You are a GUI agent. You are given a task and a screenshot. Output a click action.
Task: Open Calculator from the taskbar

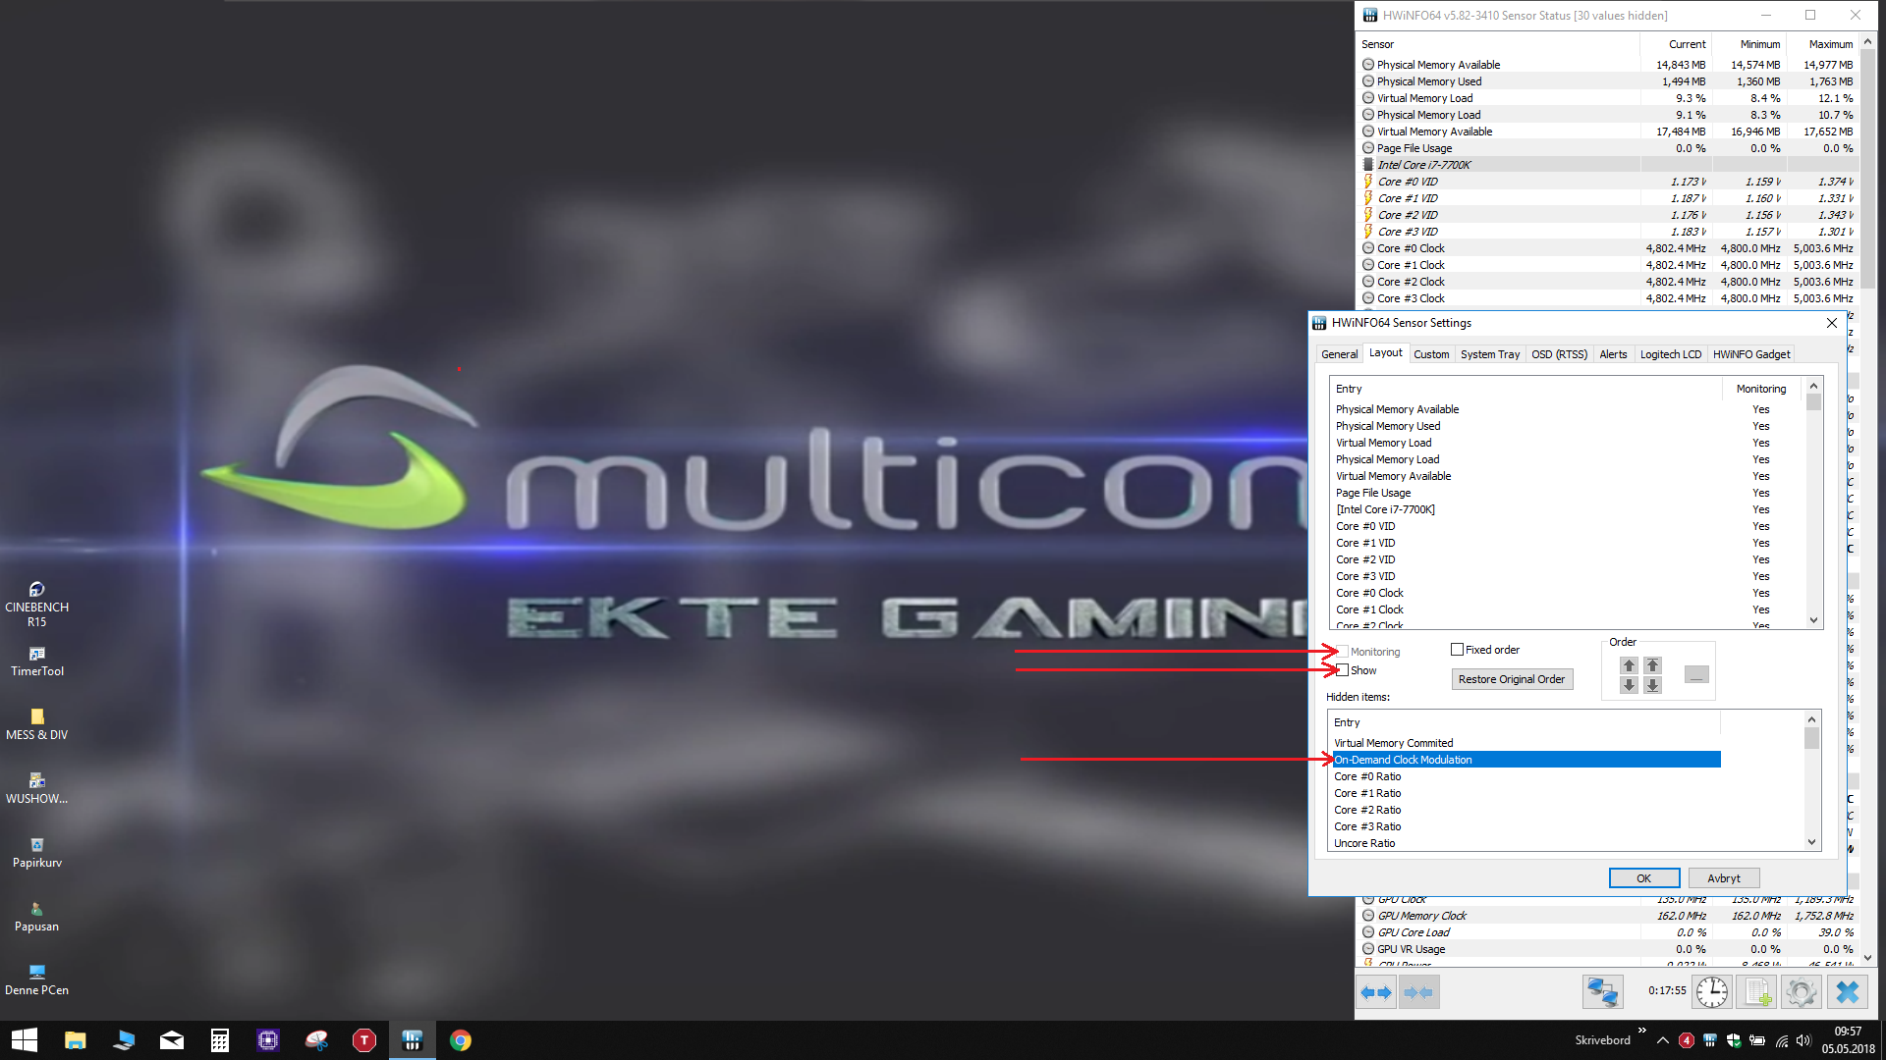[220, 1040]
